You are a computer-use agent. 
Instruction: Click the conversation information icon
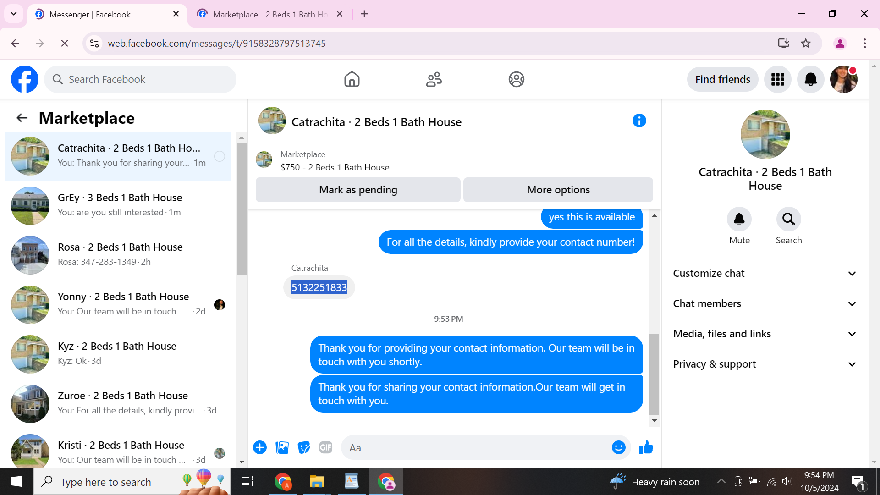(639, 121)
